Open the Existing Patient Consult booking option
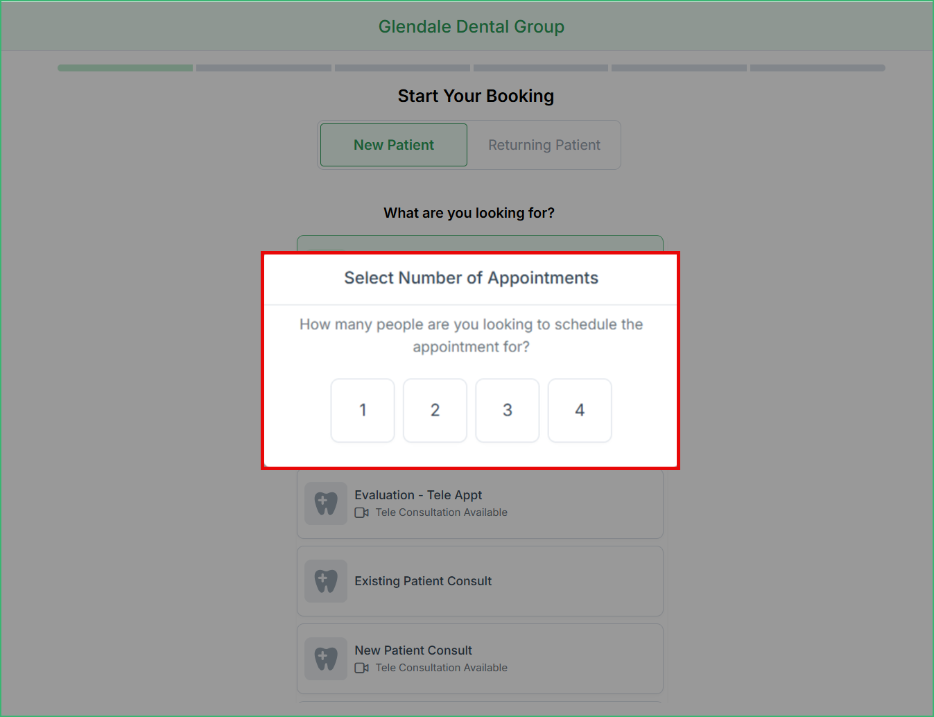 coord(480,581)
